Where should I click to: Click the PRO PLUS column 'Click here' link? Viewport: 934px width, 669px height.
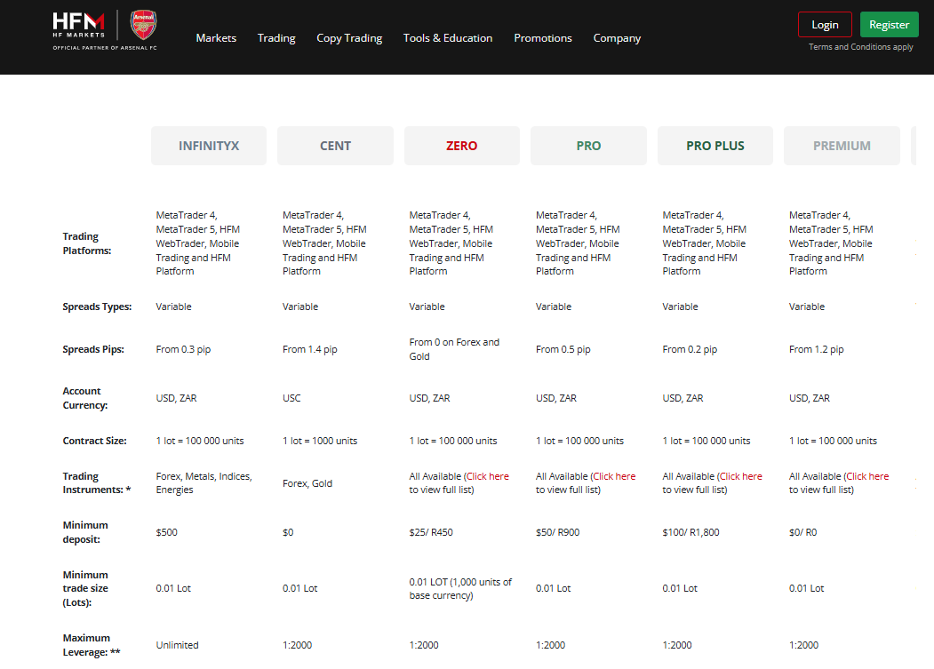pyautogui.click(x=741, y=476)
